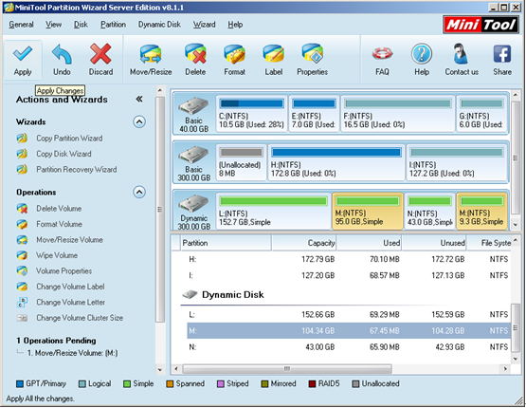
Task: Select the H:(NTFS) 172.8 GB partition block
Action: [336, 162]
